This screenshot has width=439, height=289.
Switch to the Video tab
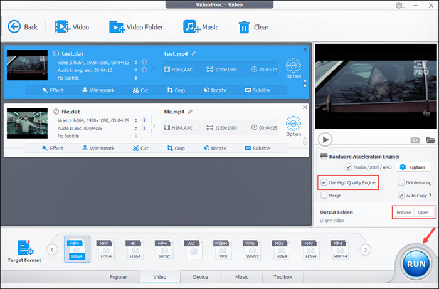tap(159, 277)
